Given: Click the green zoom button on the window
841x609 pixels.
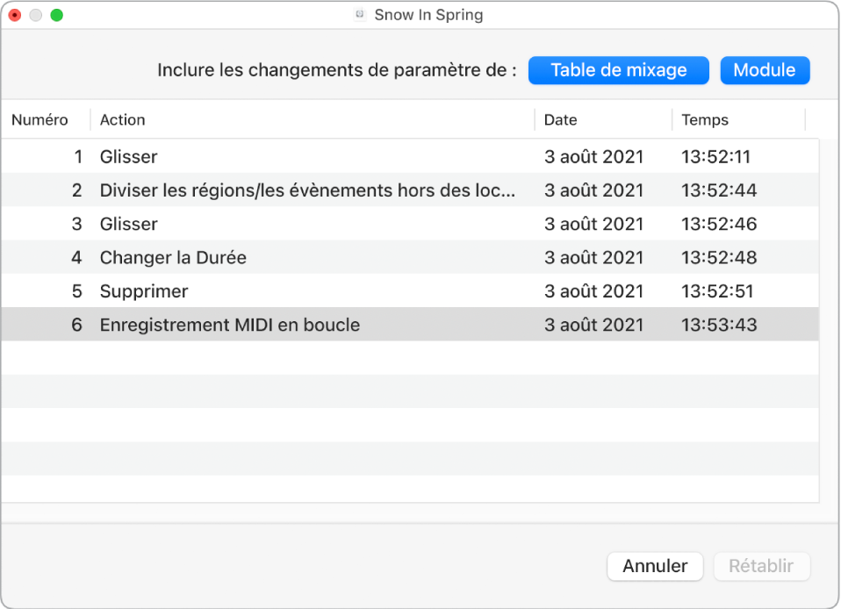Looking at the screenshot, I should coord(57,14).
